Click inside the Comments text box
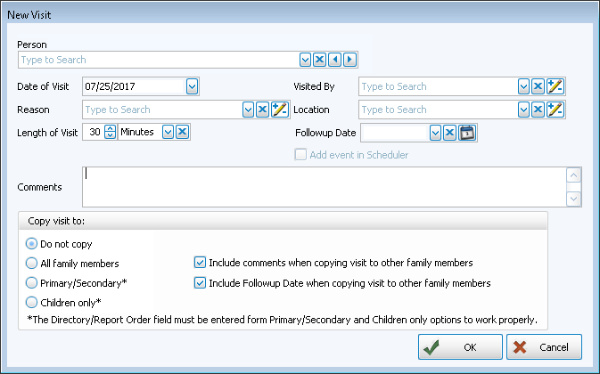This screenshot has width=600, height=374. (x=321, y=187)
